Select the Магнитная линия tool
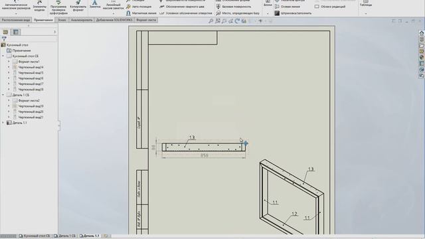The height and width of the screenshot is (239, 425). pyautogui.click(x=141, y=13)
